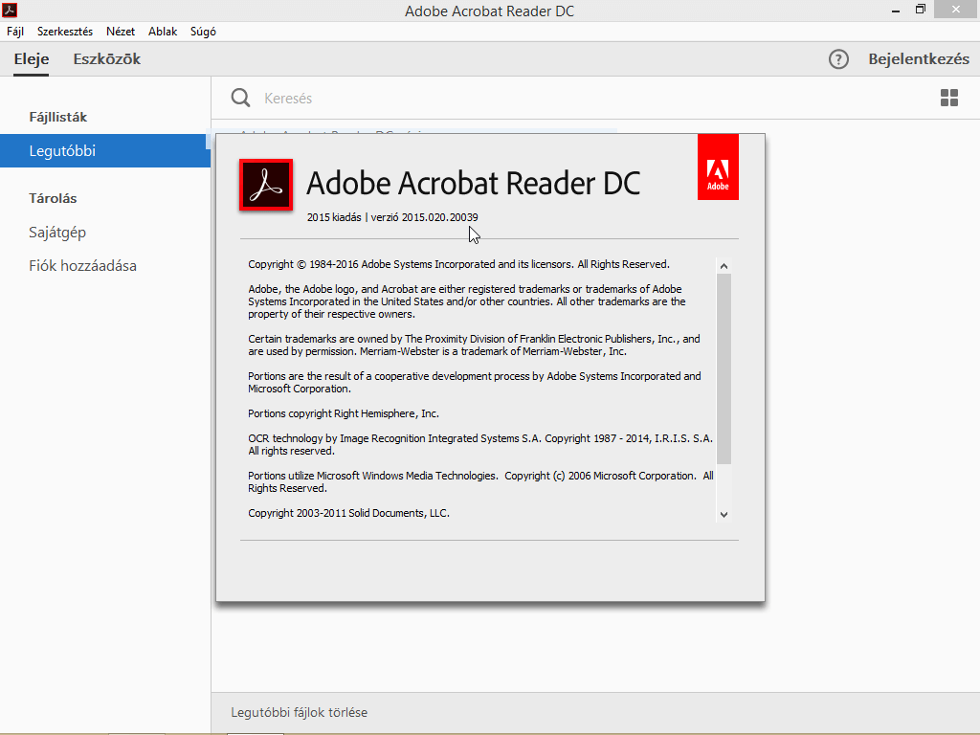The width and height of the screenshot is (980, 735).
Task: Select Legutóbbi in the sidebar
Action: click(x=105, y=150)
